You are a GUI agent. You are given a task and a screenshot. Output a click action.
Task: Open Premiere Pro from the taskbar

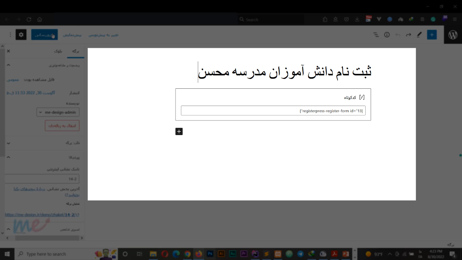point(244,254)
